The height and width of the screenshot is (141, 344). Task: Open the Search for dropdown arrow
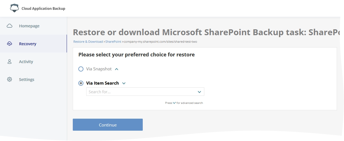200,92
